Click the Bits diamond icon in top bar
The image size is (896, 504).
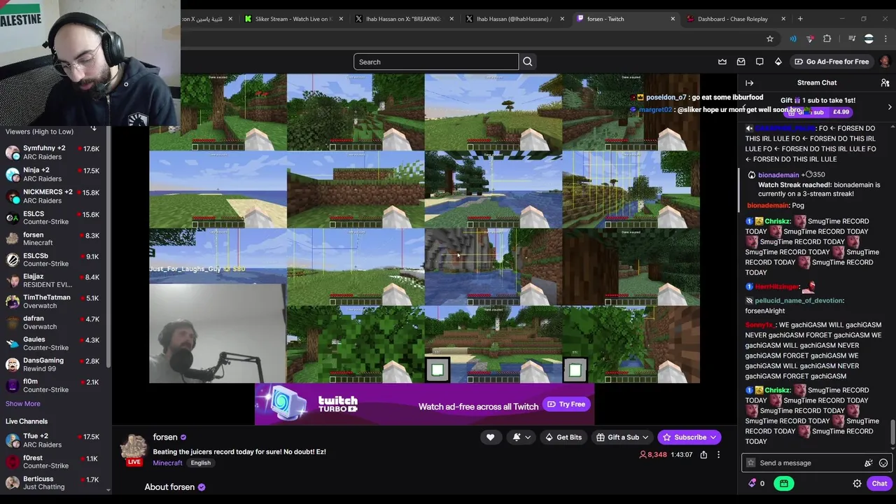point(778,62)
